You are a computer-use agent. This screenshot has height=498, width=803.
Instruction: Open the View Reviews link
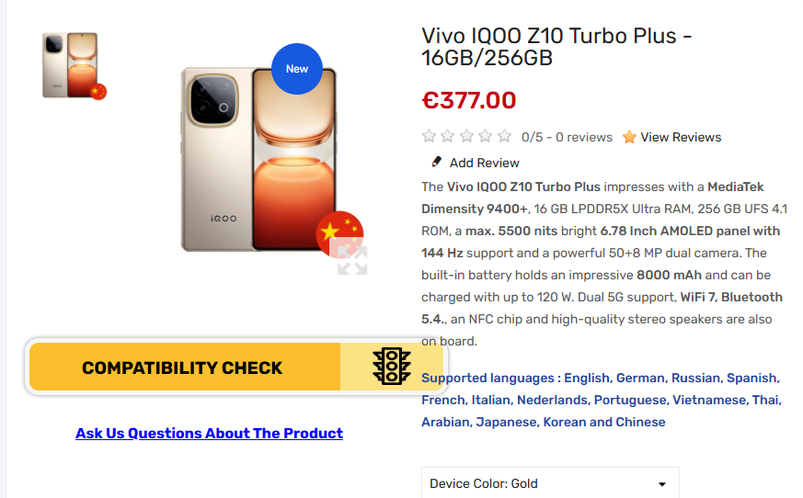[681, 137]
